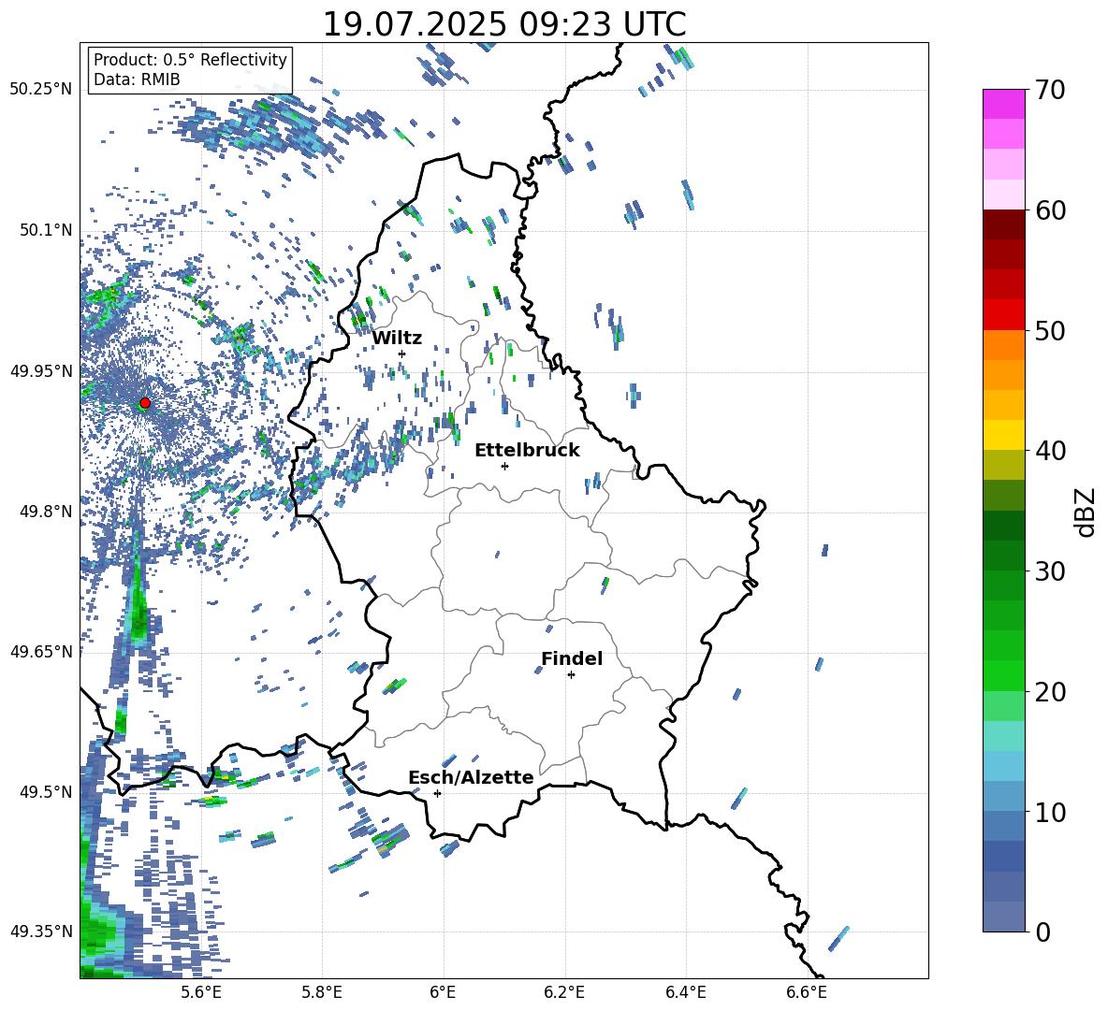
Task: Click the 40 dBZ colorbar label
Action: coord(1049,451)
